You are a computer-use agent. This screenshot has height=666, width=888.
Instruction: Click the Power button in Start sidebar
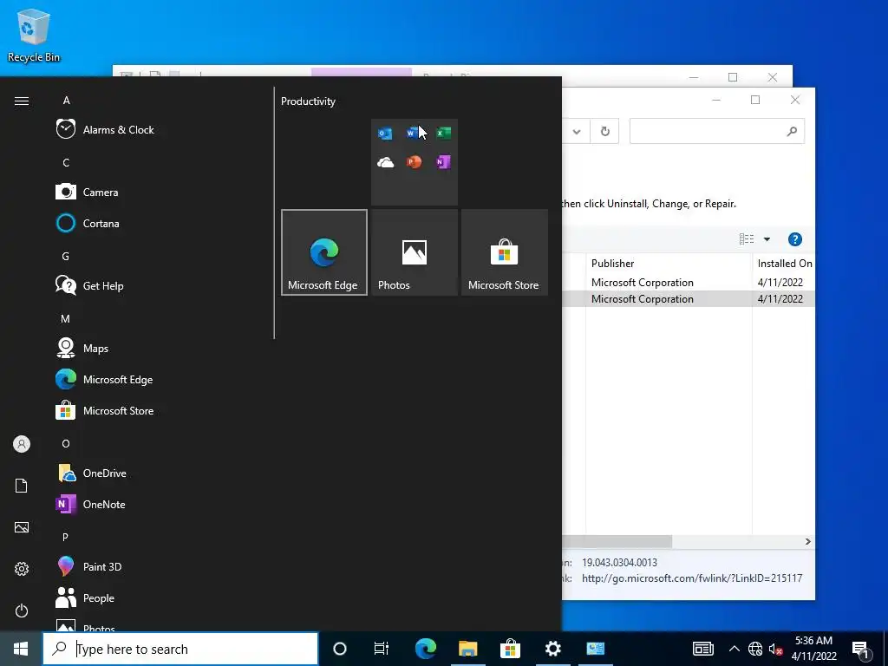[x=22, y=610]
